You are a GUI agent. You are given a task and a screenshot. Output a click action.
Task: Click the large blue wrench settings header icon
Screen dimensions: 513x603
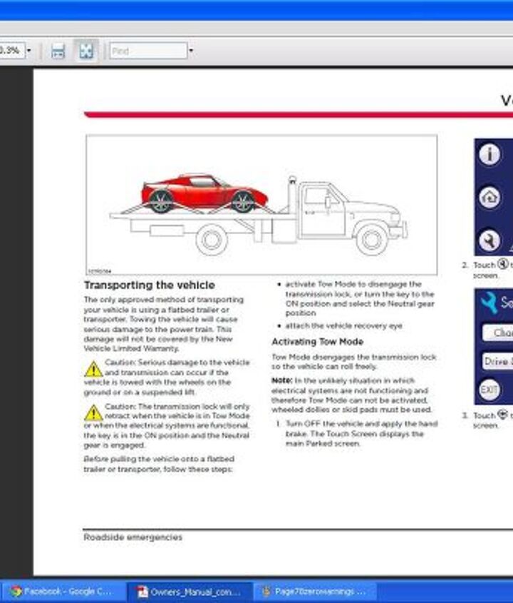tap(489, 303)
